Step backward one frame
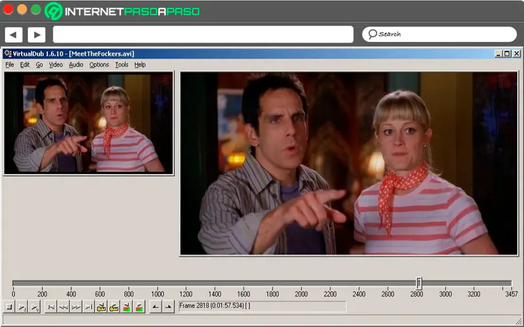The width and height of the screenshot is (524, 327). coord(64,307)
